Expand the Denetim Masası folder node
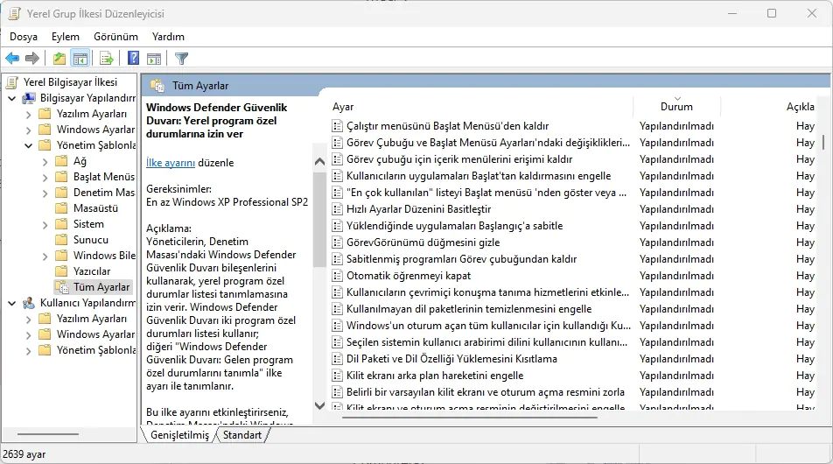 point(45,193)
